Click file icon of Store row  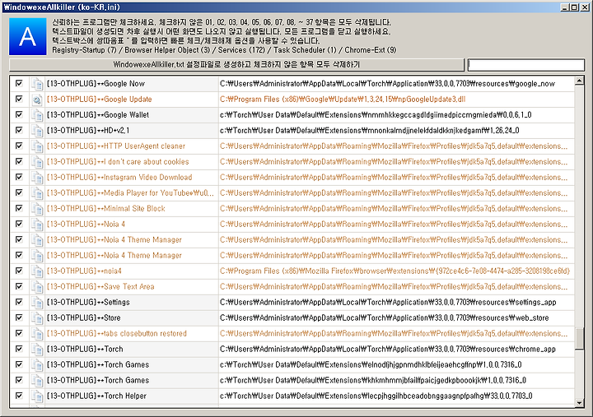pos(37,318)
